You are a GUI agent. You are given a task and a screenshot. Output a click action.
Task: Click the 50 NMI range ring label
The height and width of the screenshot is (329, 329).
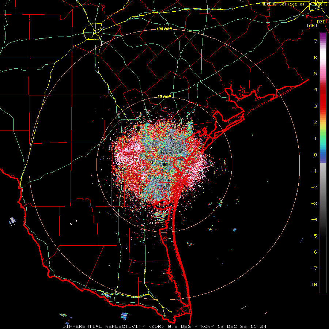point(164,97)
